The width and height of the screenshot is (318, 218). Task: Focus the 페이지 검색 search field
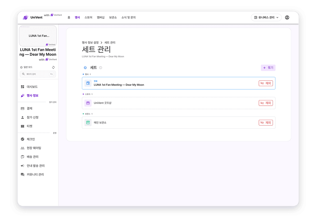click(38, 74)
